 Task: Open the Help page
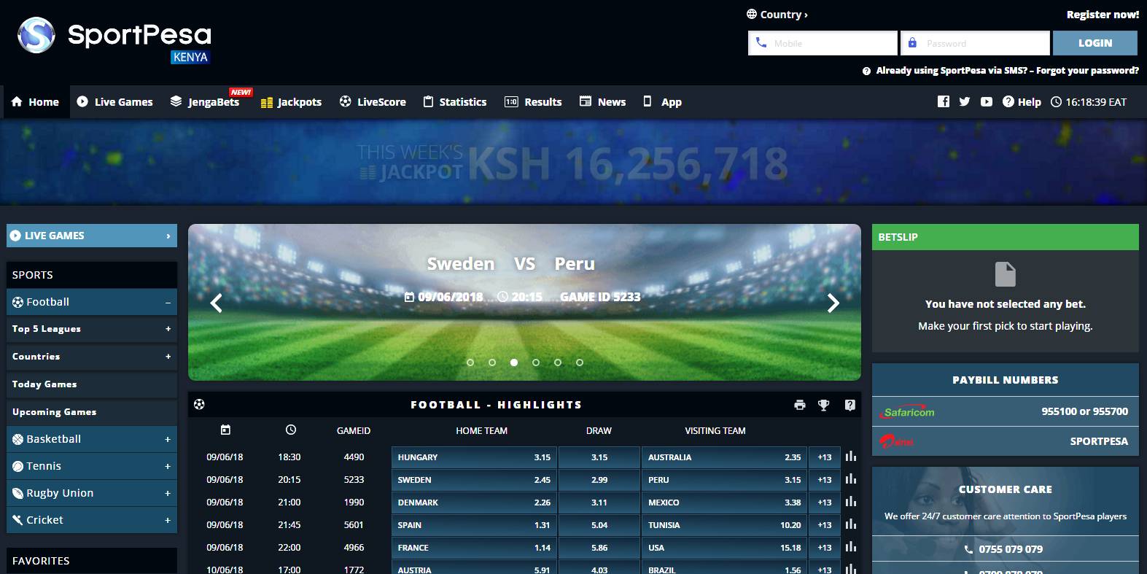(1022, 101)
